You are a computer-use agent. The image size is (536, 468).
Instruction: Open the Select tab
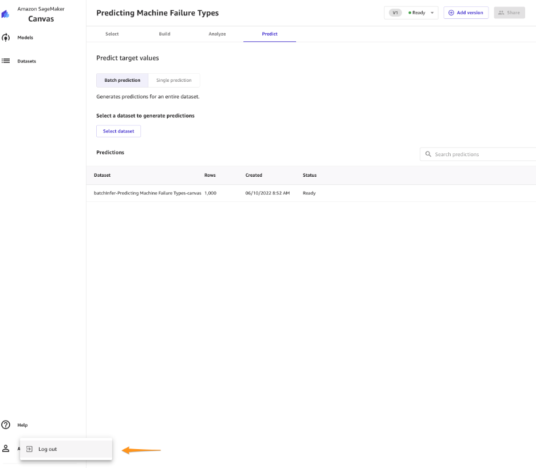click(x=112, y=34)
